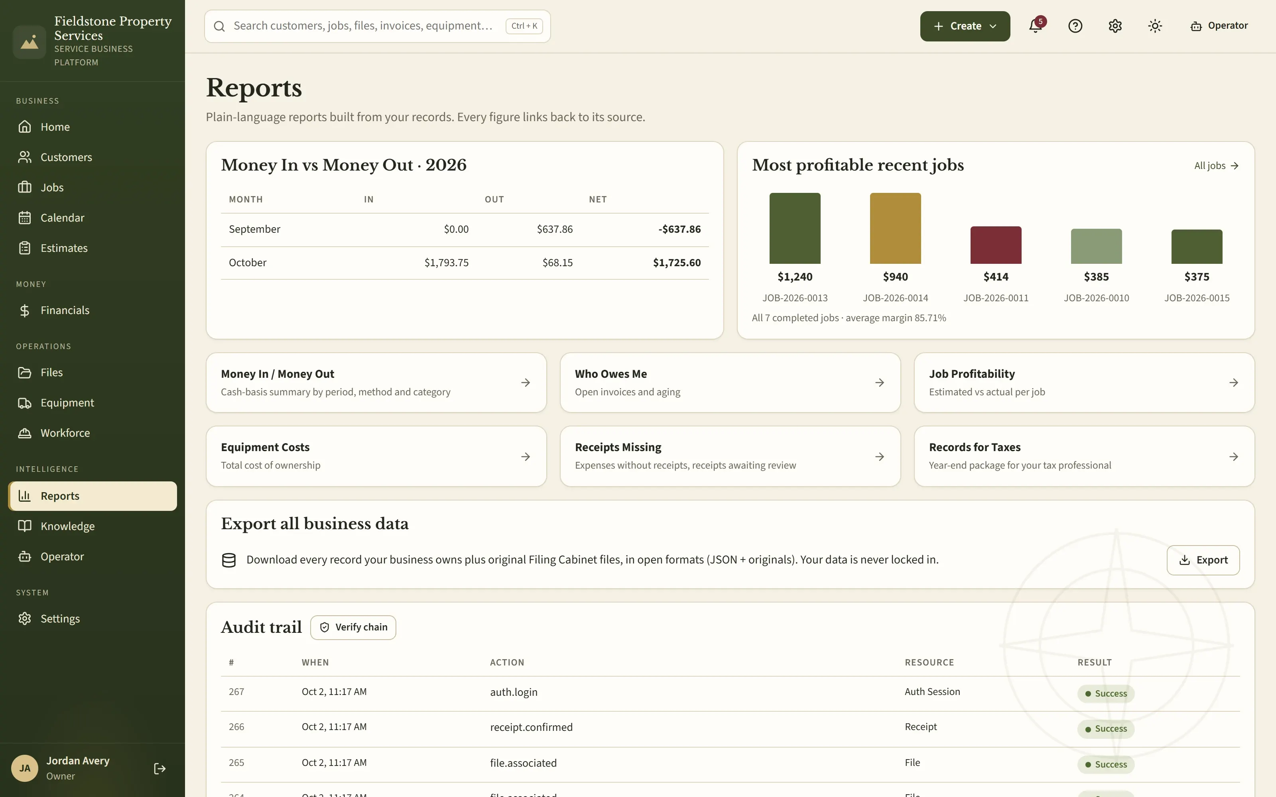The width and height of the screenshot is (1276, 797).
Task: Click the JA user avatar
Action: pos(25,769)
